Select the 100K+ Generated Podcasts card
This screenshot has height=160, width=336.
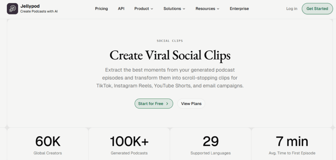click(129, 145)
